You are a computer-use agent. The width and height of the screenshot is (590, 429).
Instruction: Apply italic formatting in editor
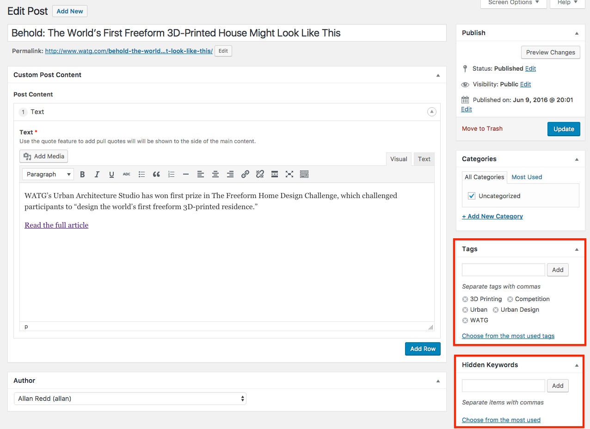click(x=97, y=174)
